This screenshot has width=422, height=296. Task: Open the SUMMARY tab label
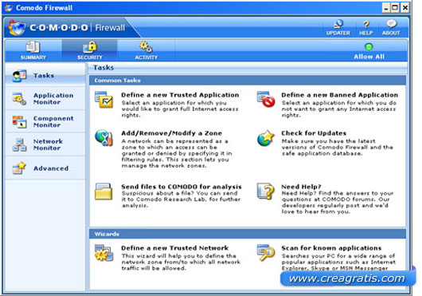33,57
